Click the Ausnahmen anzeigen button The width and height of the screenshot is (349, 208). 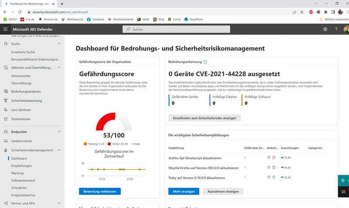[x=223, y=191]
